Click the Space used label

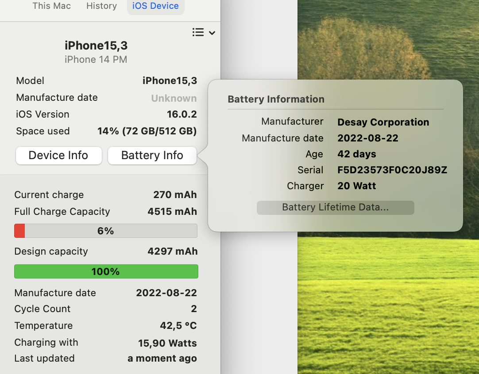coord(43,131)
